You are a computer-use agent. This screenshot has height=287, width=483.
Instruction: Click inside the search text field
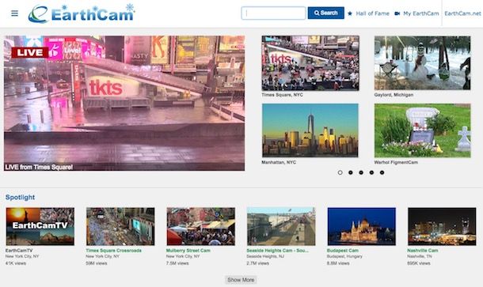[273, 13]
